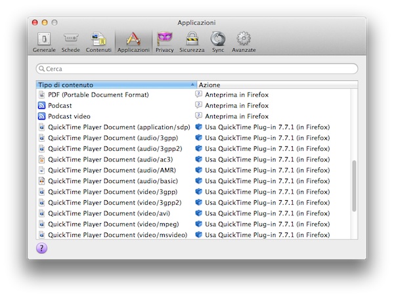Close the Applicazioni window with red button
This screenshot has width=394, height=298.
[x=35, y=22]
